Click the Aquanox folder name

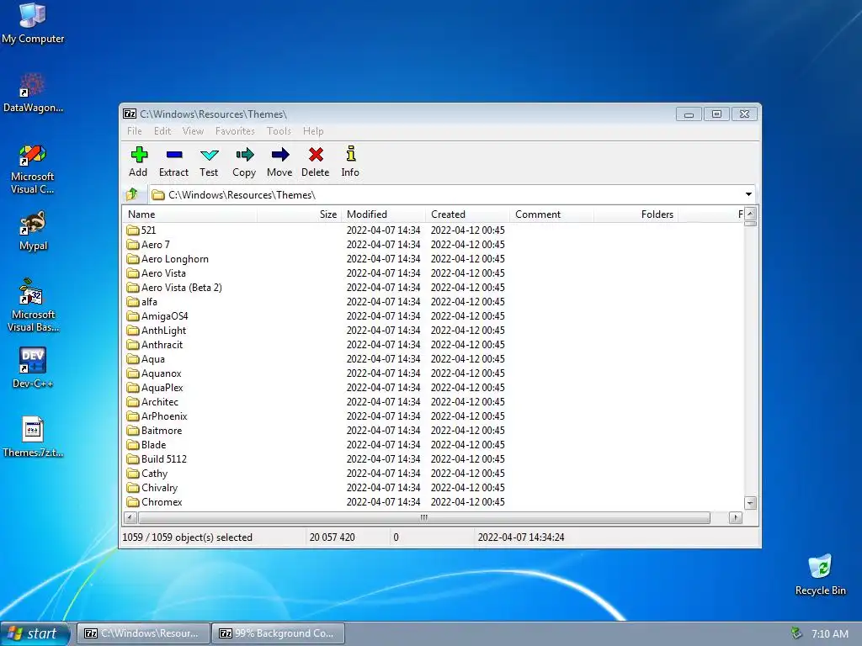click(x=161, y=373)
